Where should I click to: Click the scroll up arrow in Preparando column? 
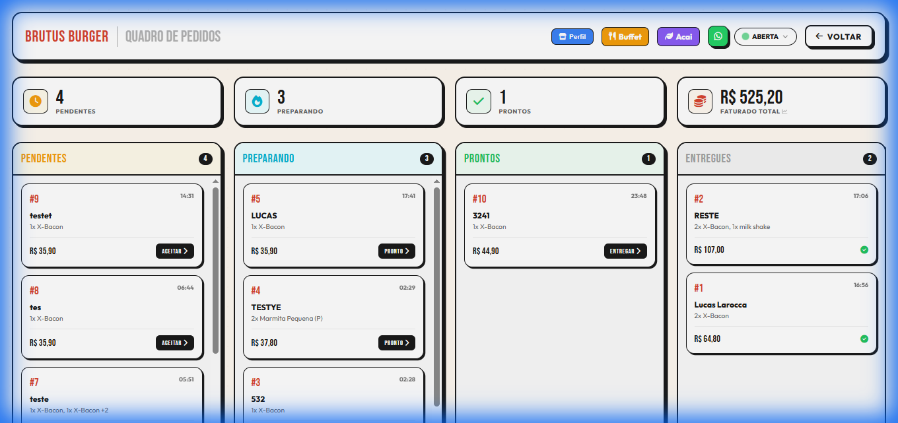[436, 181]
